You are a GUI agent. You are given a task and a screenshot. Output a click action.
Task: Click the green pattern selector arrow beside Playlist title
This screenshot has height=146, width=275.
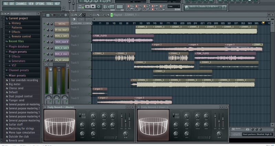[111, 15]
